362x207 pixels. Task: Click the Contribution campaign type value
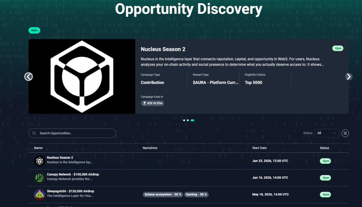(x=152, y=82)
